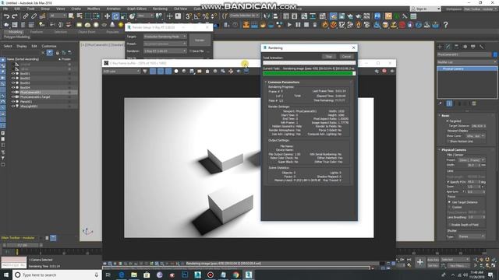Open the Rendering menu
Image resolution: width=499 pixels, height=280 pixels.
(x=160, y=9)
